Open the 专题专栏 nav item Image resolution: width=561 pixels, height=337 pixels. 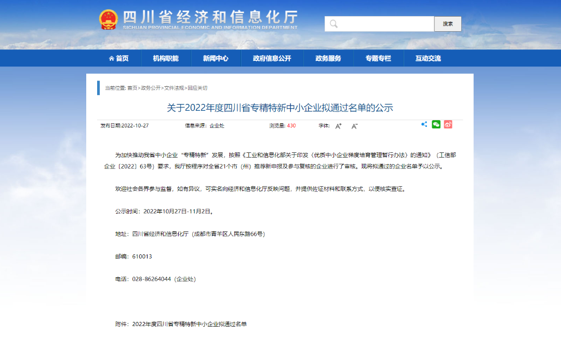click(378, 58)
